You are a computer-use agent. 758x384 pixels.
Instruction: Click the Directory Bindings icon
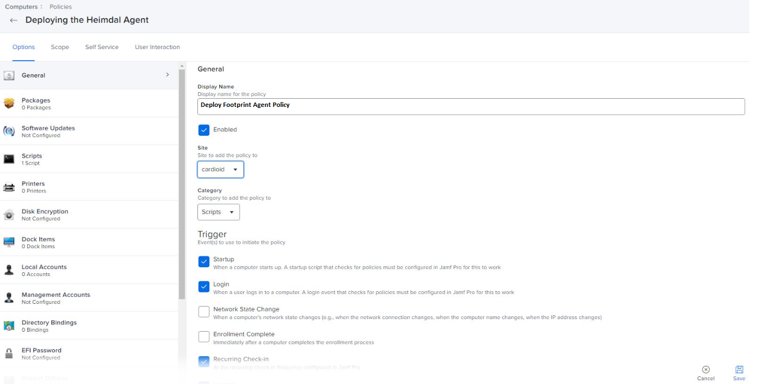pyautogui.click(x=9, y=326)
